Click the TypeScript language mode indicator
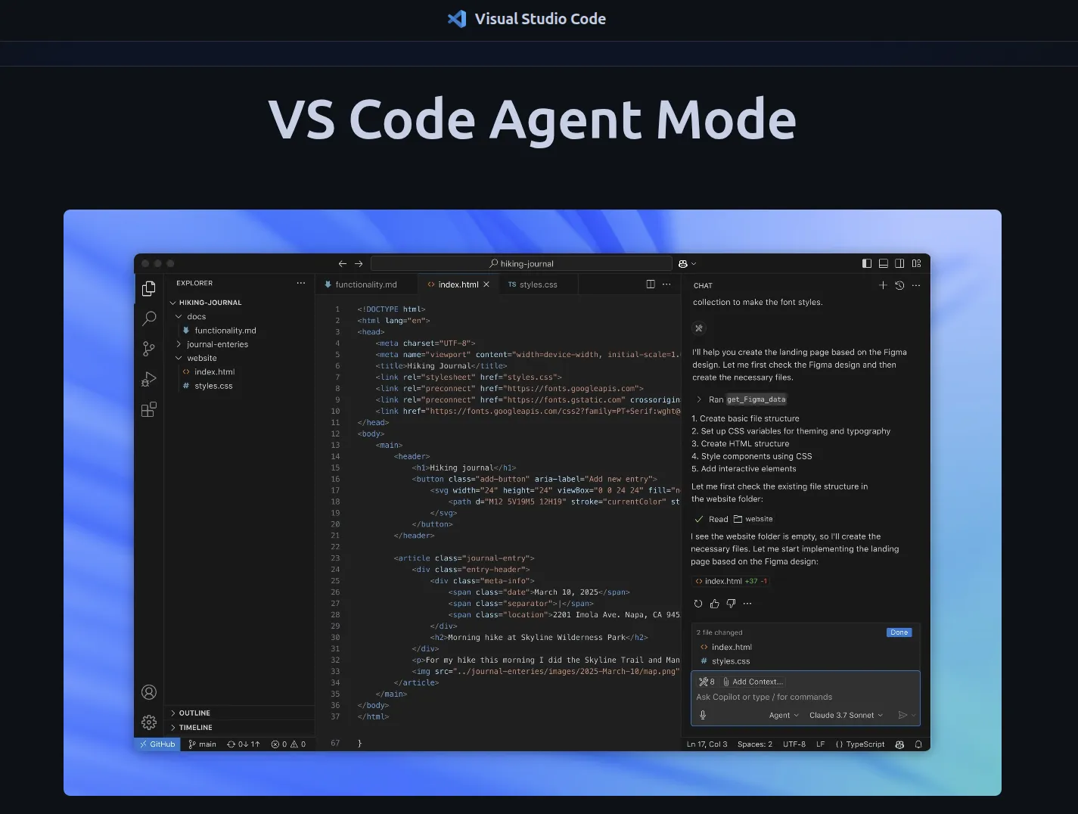Viewport: 1078px width, 814px height. point(860,744)
